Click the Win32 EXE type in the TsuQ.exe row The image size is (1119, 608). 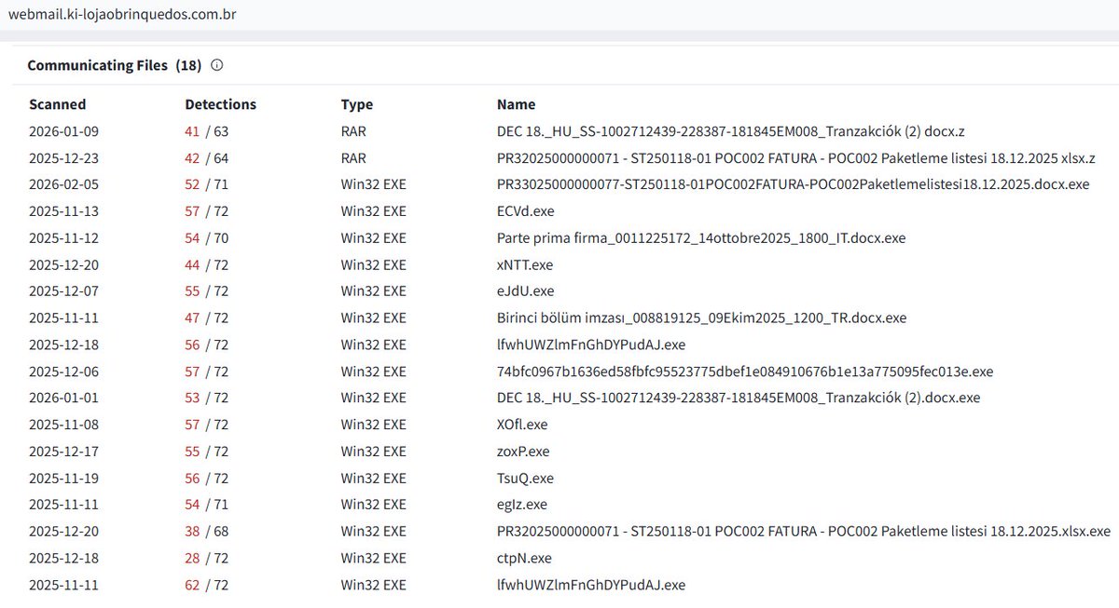click(374, 479)
